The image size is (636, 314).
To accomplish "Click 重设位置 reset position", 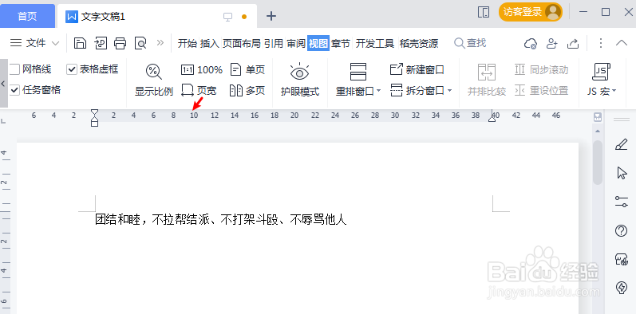I will tap(542, 90).
